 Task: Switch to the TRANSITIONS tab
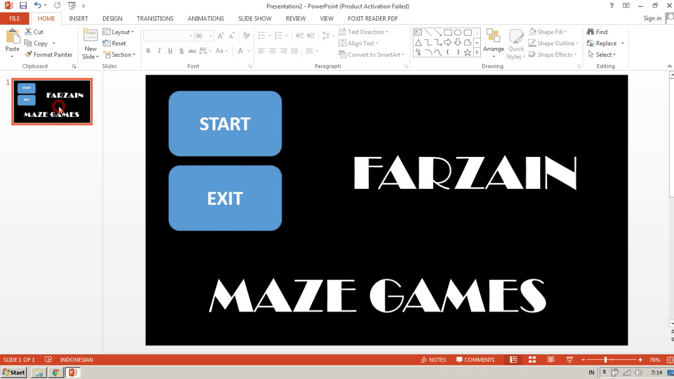click(x=155, y=18)
